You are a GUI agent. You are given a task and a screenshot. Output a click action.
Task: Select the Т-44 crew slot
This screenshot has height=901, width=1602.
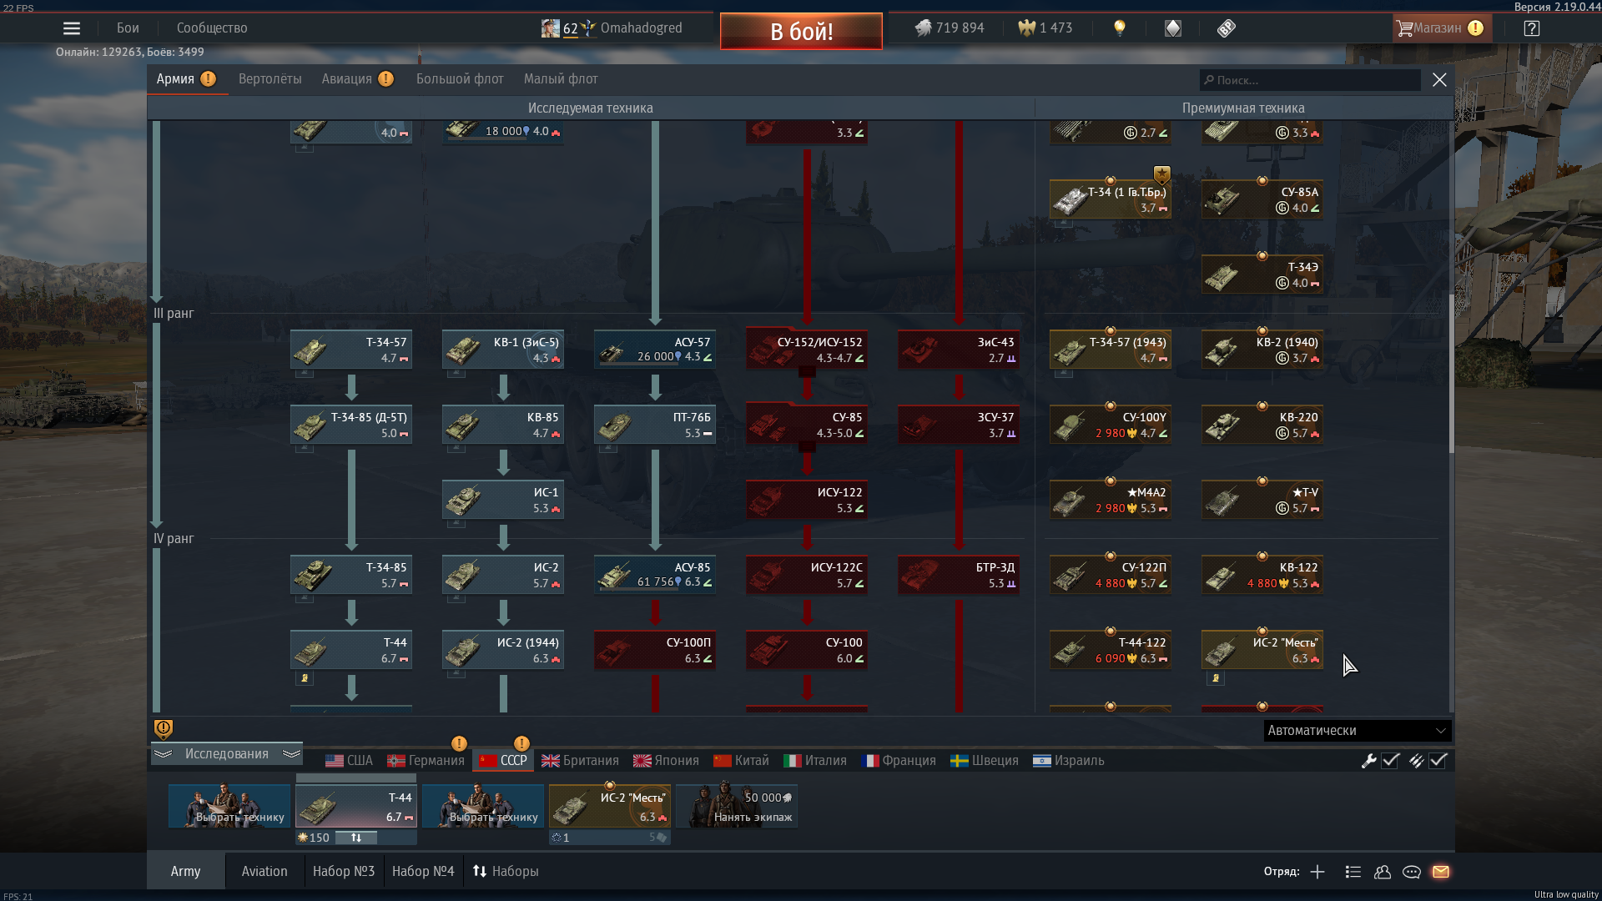(356, 806)
